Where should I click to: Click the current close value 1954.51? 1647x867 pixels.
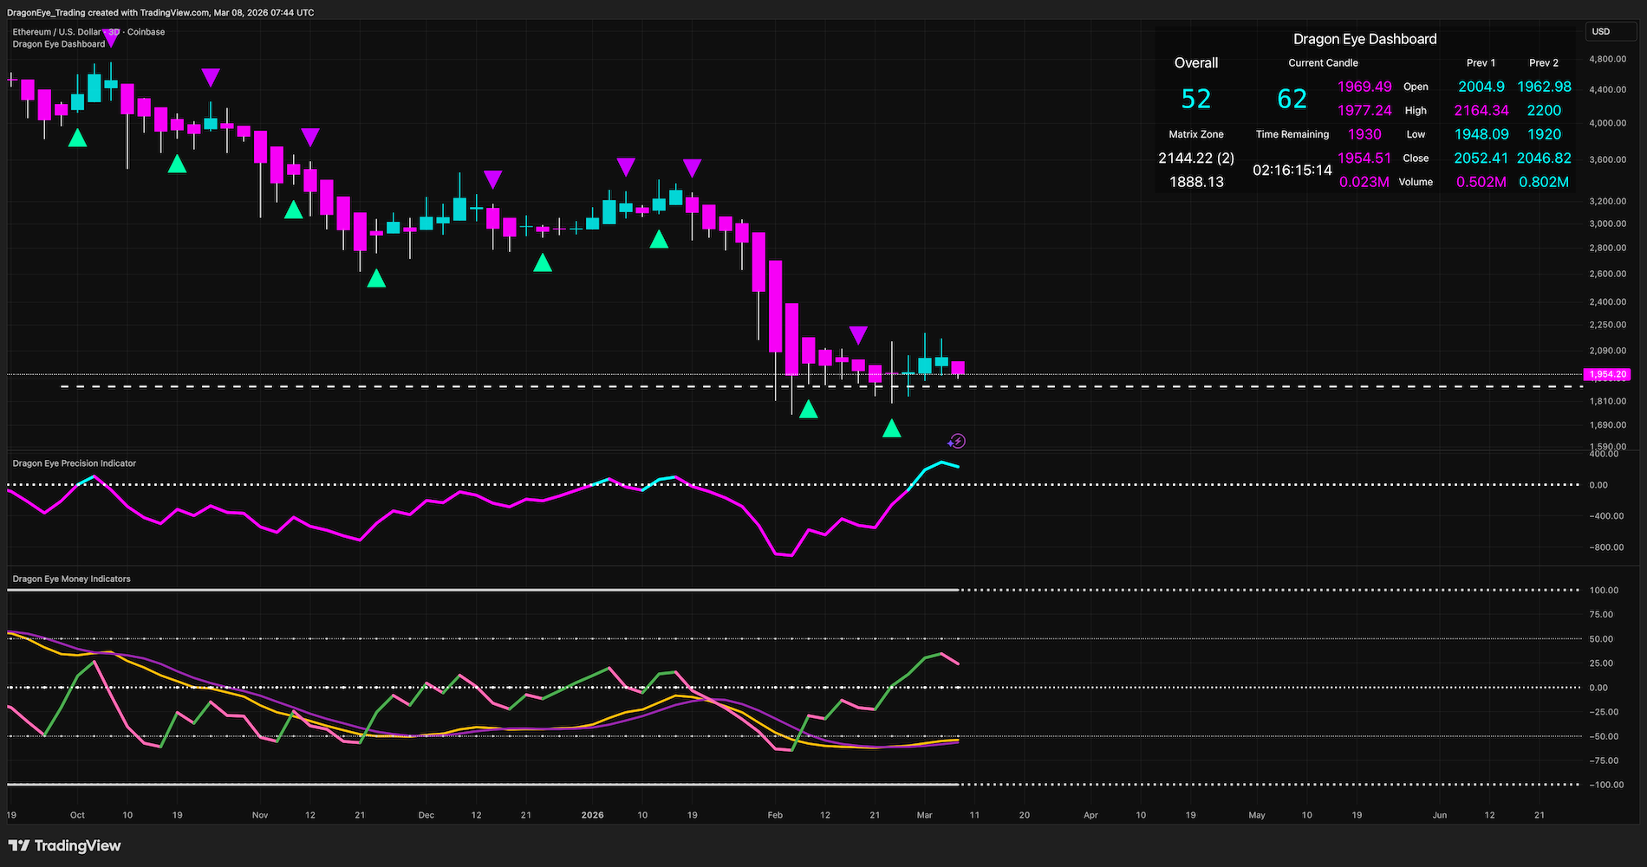tap(1364, 158)
